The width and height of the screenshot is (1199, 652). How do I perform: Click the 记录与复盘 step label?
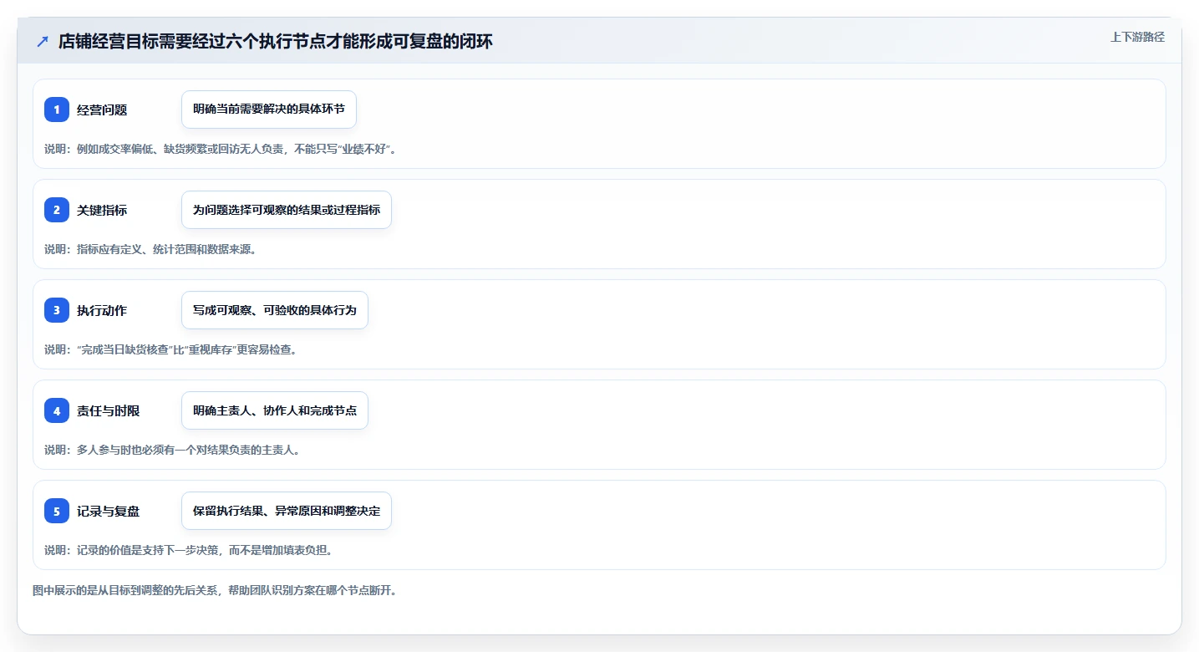click(109, 511)
